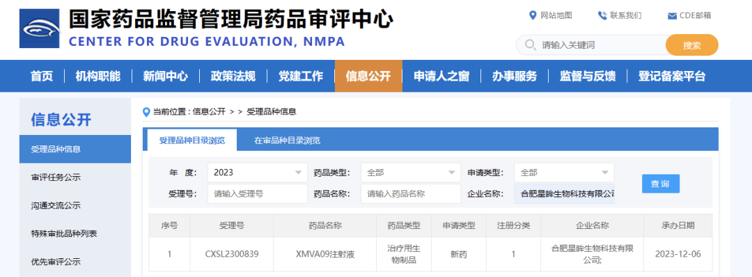
Task: Click 注册分类 column header
Action: [x=513, y=225]
